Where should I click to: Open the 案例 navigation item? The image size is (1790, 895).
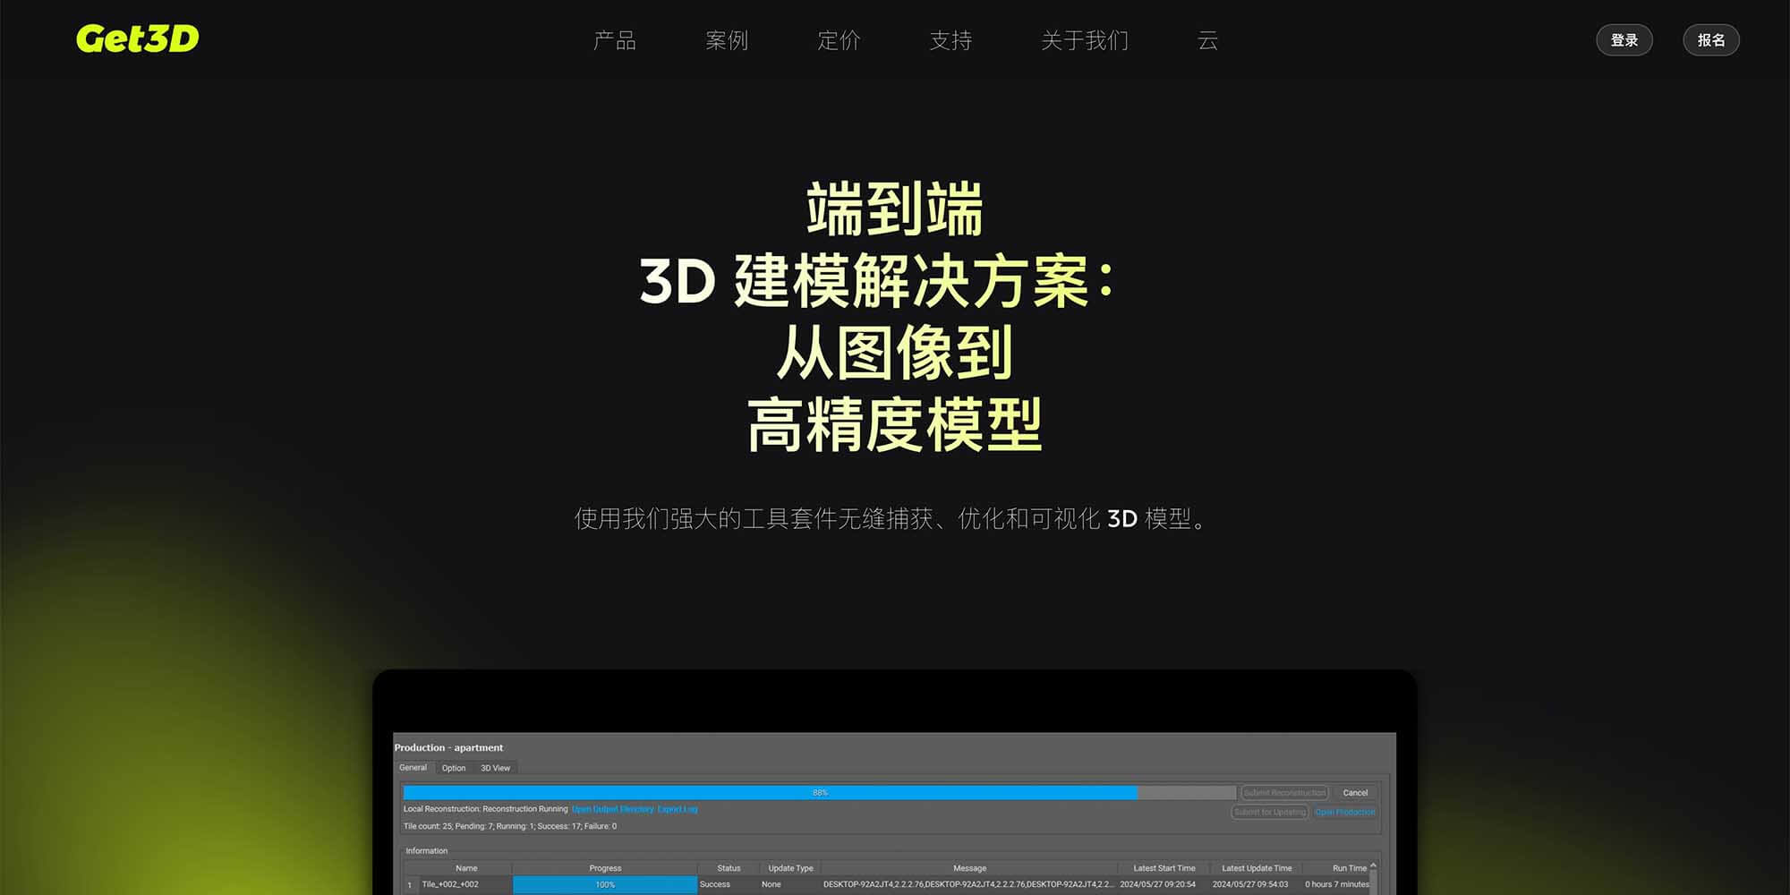pos(727,40)
